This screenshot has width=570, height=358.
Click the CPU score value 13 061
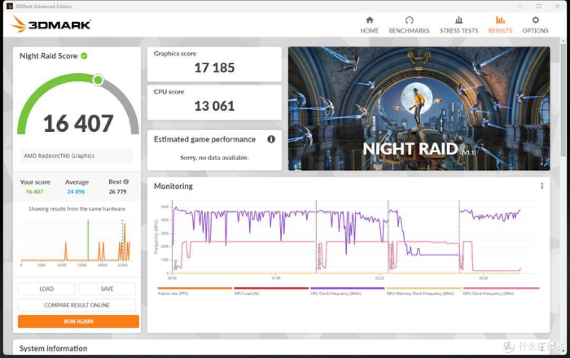point(214,106)
